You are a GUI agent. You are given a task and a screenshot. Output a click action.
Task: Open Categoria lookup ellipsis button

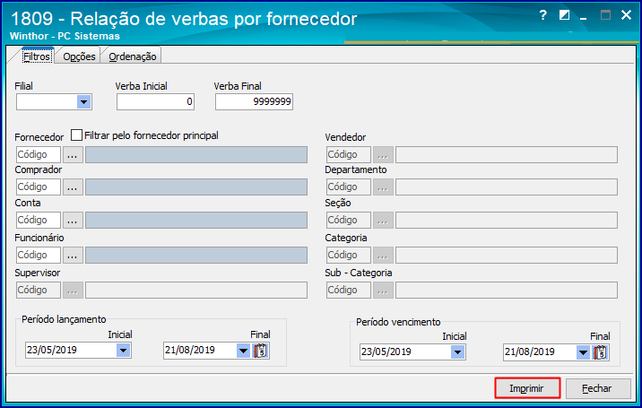383,256
